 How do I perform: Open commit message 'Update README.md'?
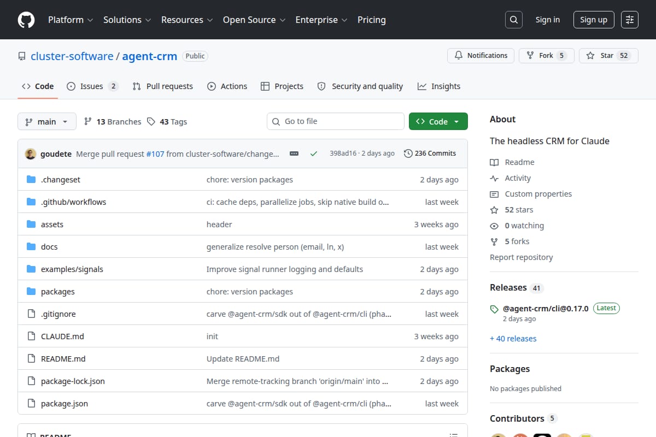point(243,359)
